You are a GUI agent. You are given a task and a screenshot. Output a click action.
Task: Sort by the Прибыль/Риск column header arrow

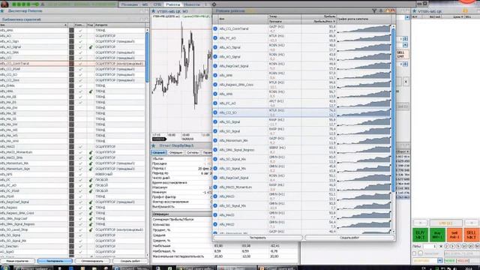tap(334, 22)
